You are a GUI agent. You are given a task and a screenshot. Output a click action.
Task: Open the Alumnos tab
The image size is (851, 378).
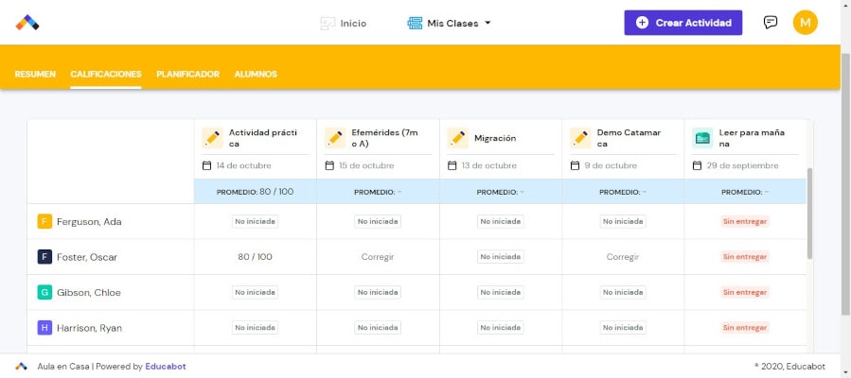click(x=256, y=74)
